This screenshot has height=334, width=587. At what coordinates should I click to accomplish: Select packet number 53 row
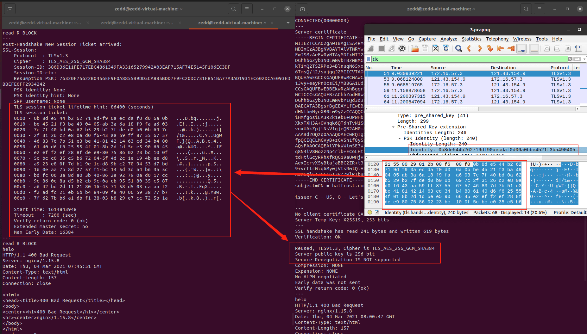472,79
